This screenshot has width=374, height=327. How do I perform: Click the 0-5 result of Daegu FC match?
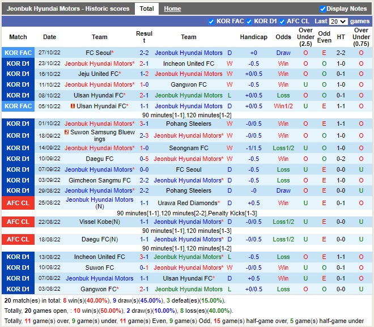click(144, 159)
